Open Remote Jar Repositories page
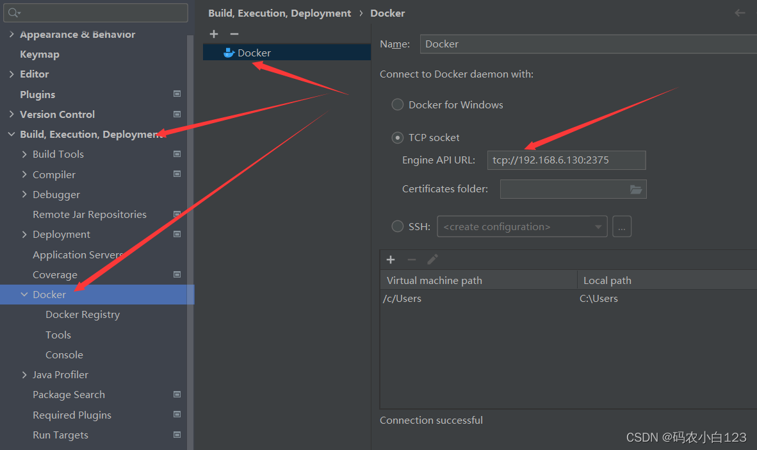The image size is (757, 450). tap(90, 214)
